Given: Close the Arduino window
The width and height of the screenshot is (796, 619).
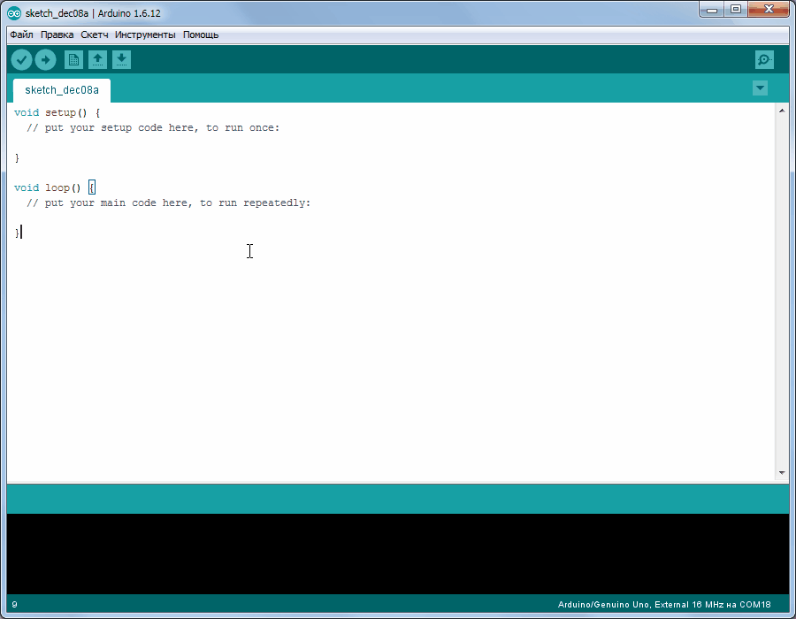Looking at the screenshot, I should (x=768, y=10).
